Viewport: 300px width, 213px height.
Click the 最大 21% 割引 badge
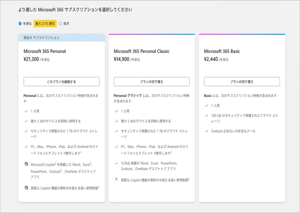(44, 24)
